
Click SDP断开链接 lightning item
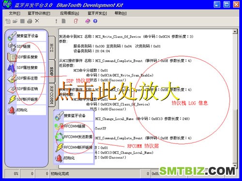click(x=27, y=99)
